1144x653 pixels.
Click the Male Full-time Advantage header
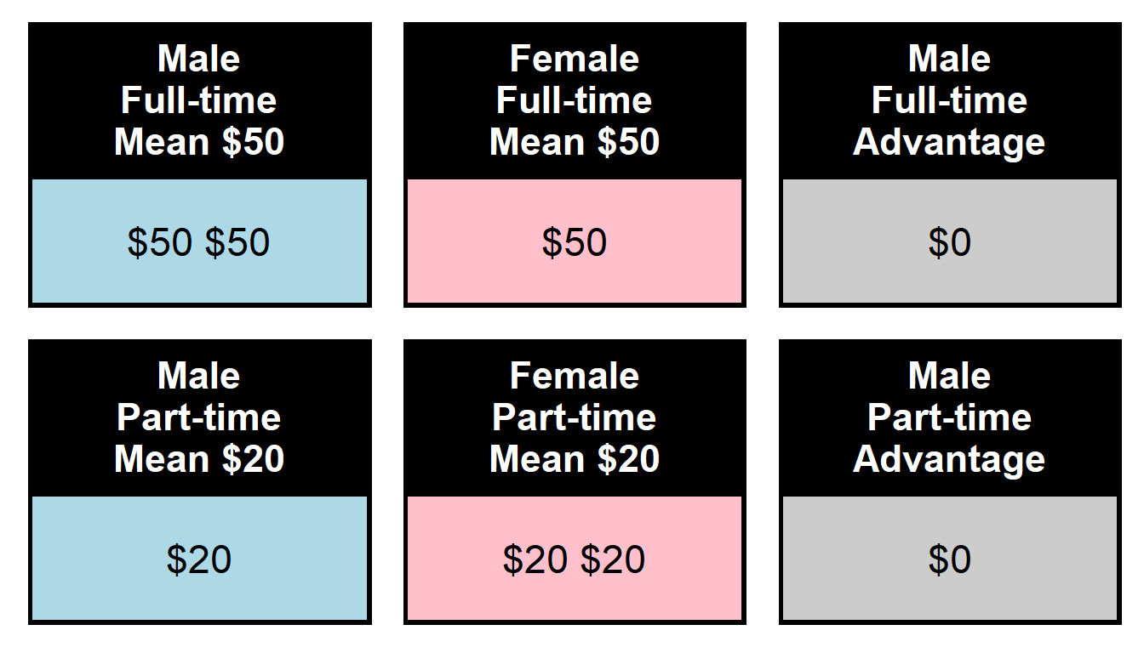click(x=949, y=100)
